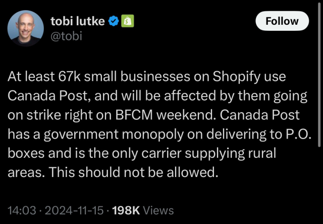Open the tobi lutke display name
The height and width of the screenshot is (224, 323).
(x=78, y=21)
